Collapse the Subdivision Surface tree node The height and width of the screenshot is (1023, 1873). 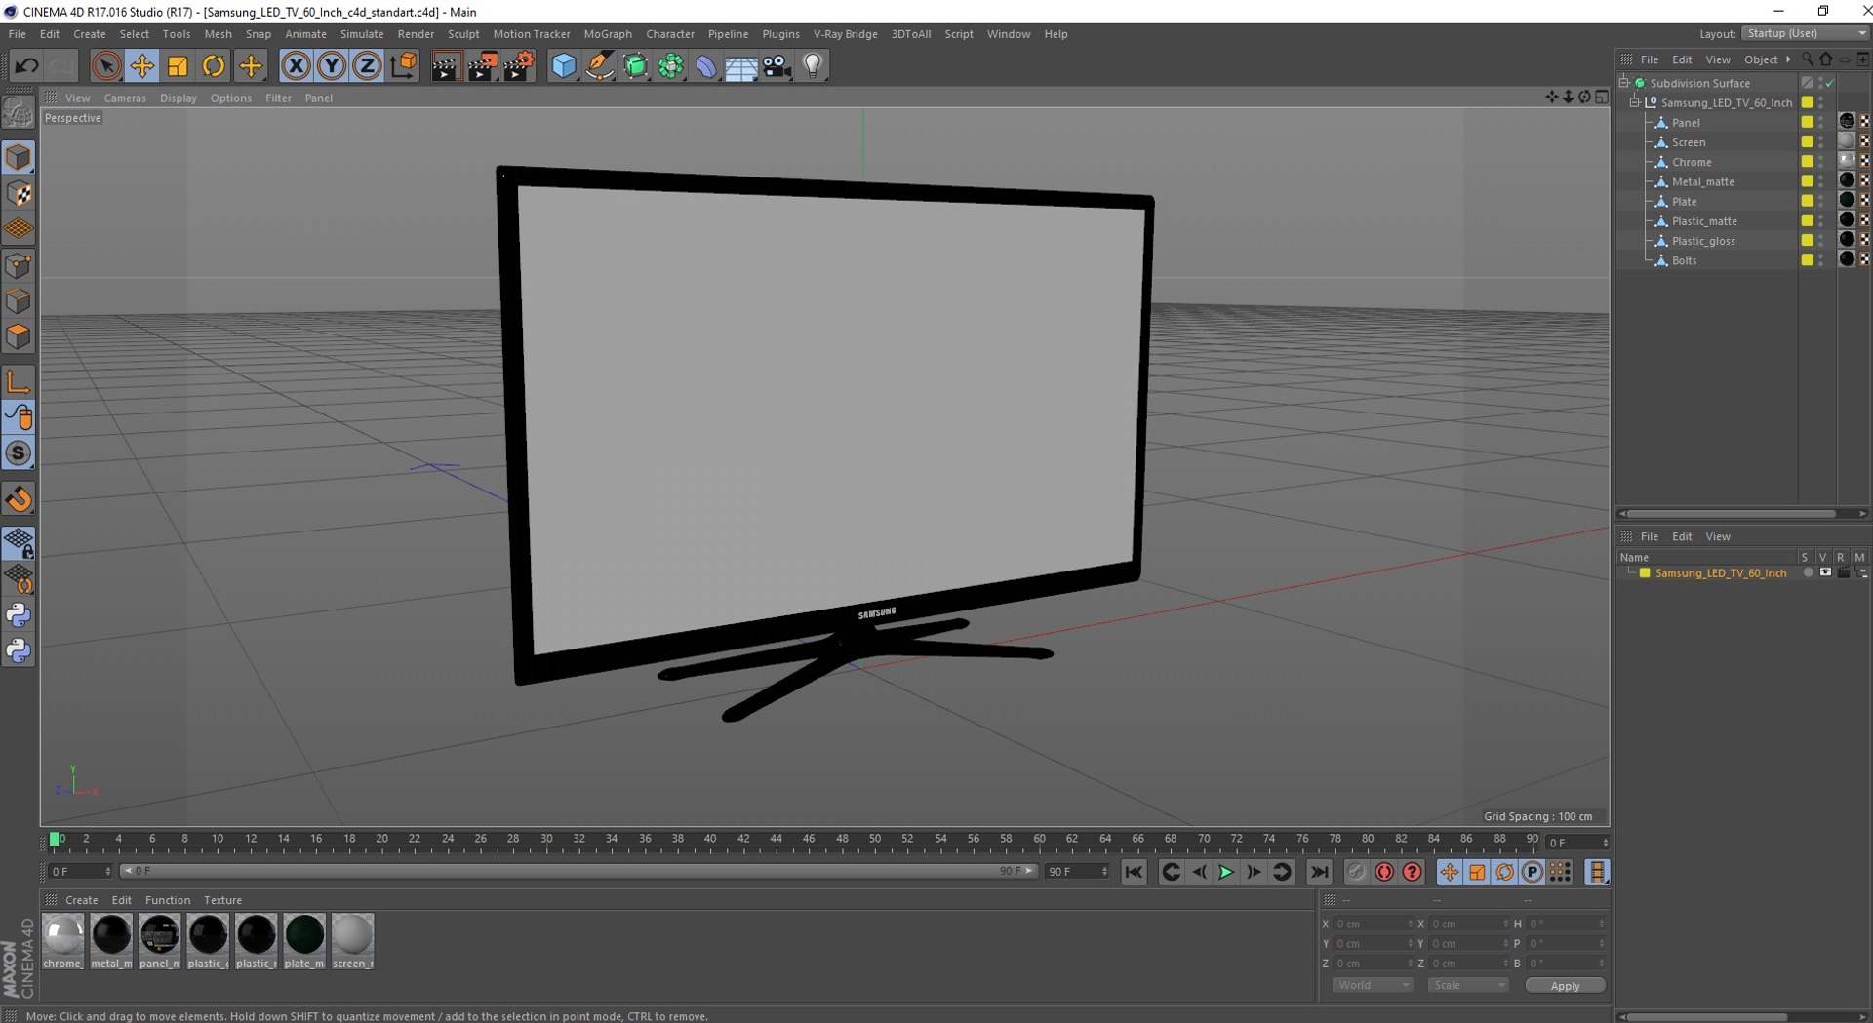(1624, 83)
